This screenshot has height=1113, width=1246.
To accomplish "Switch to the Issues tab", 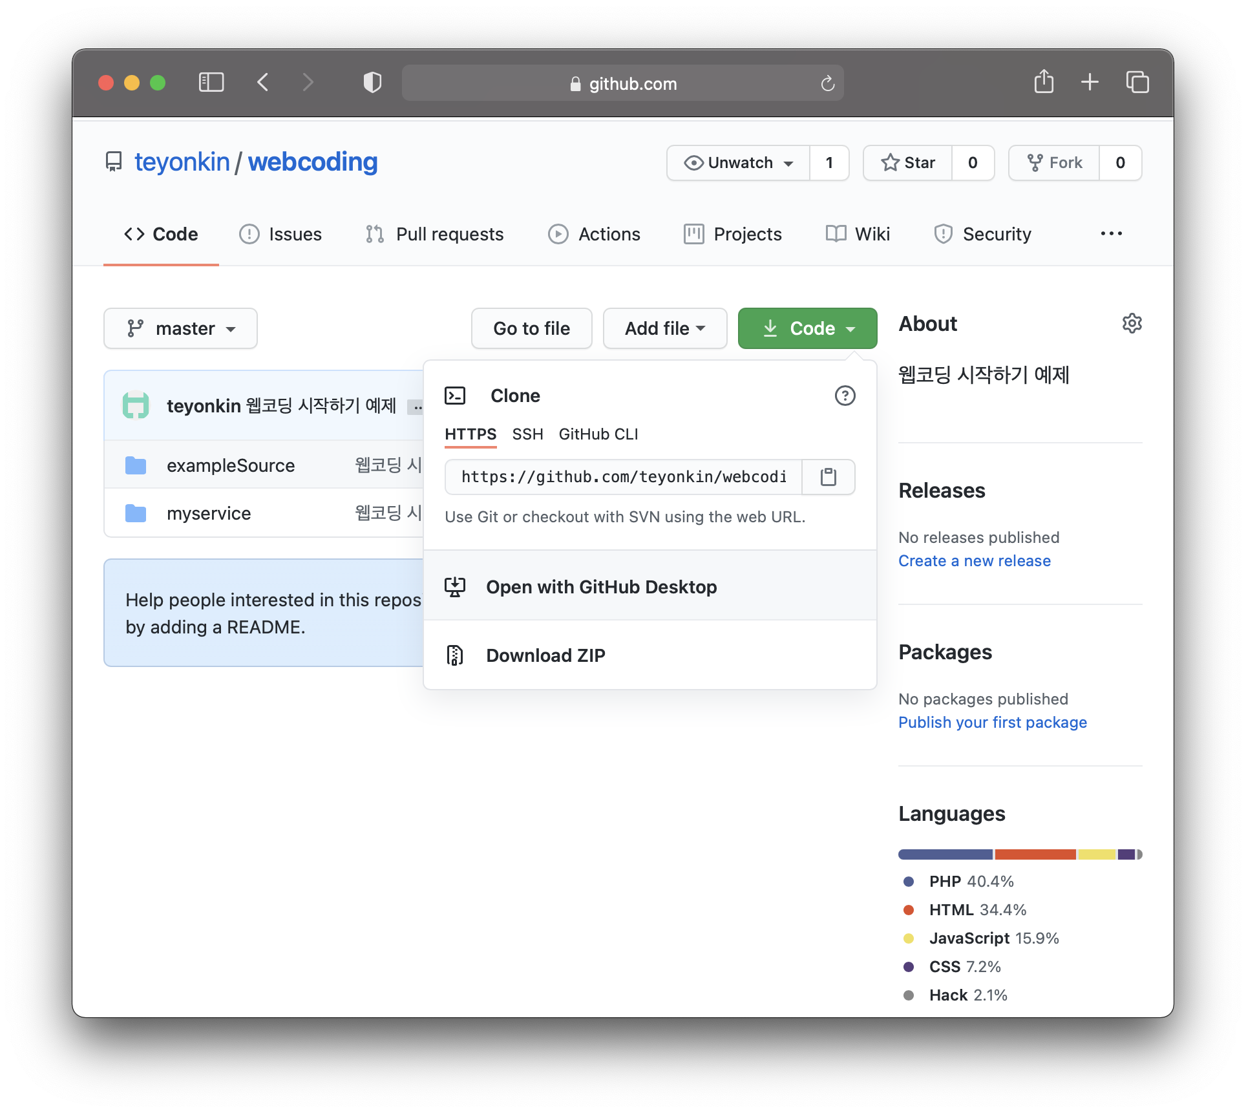I will (x=280, y=234).
